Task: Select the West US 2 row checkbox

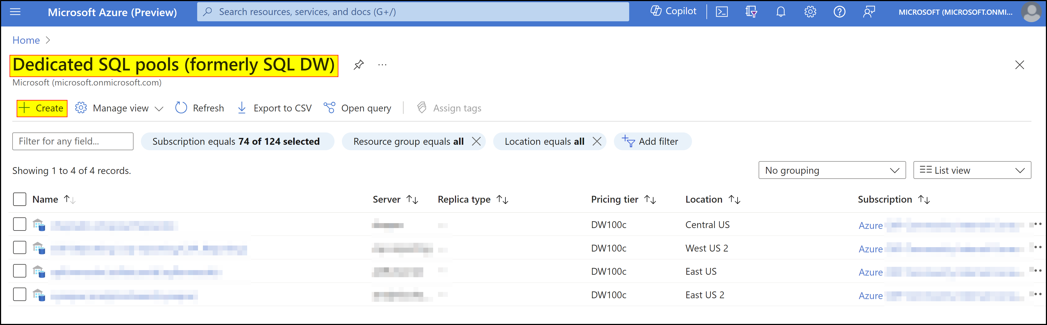Action: pos(19,247)
